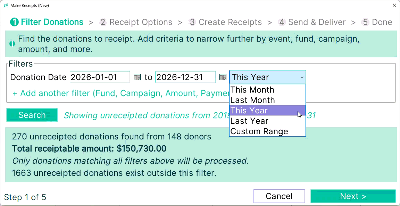Click the start date 2026-01-01 field
Screen dimensions: 400x206
pos(100,77)
